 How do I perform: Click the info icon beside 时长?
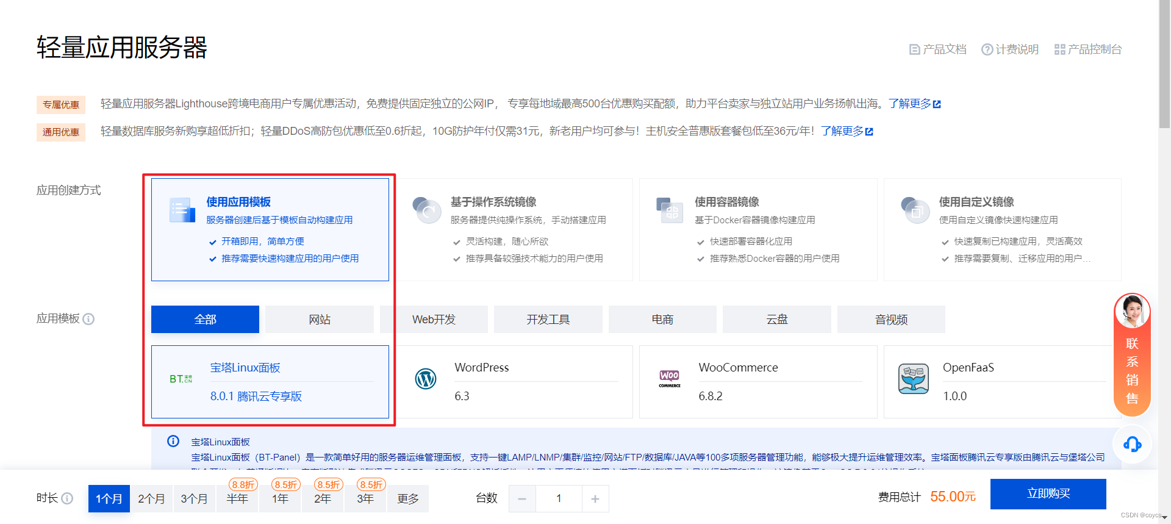point(67,498)
